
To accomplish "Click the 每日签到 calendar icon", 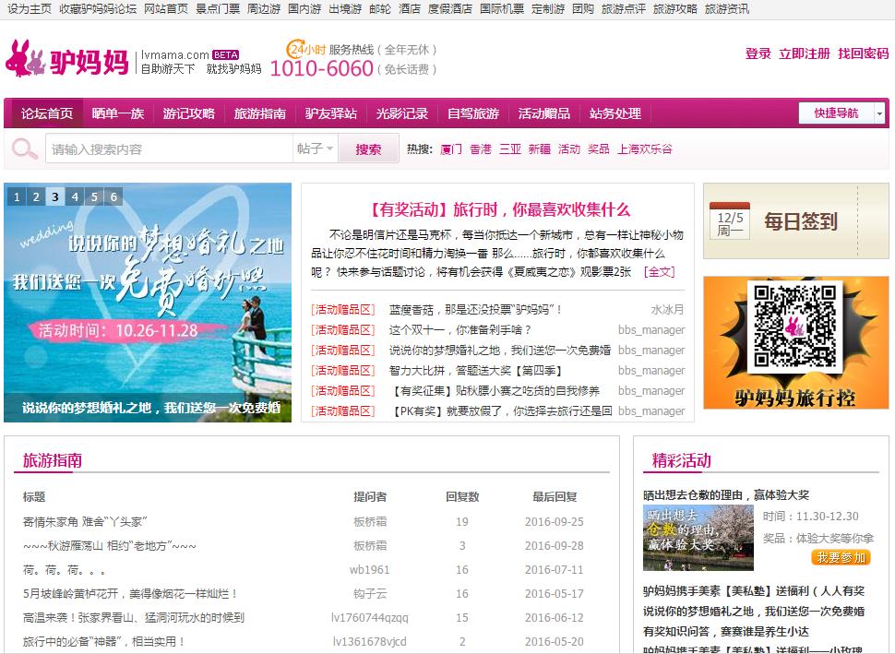I will pyautogui.click(x=730, y=220).
